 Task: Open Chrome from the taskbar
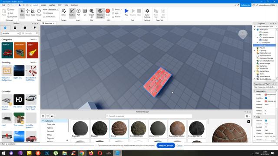point(82,153)
